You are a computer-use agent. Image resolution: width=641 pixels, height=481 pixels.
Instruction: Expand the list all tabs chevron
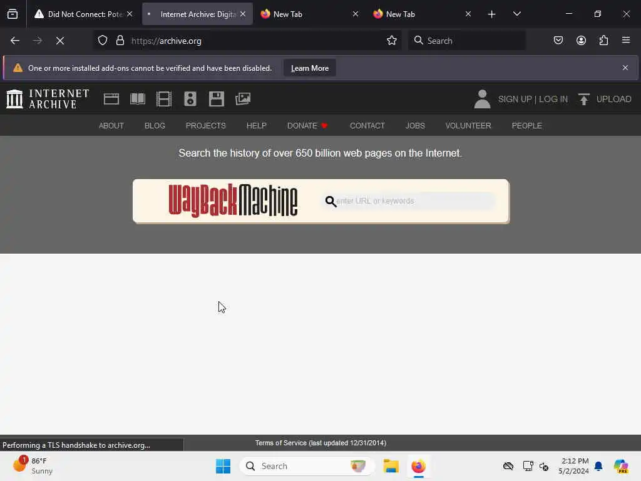pyautogui.click(x=516, y=14)
